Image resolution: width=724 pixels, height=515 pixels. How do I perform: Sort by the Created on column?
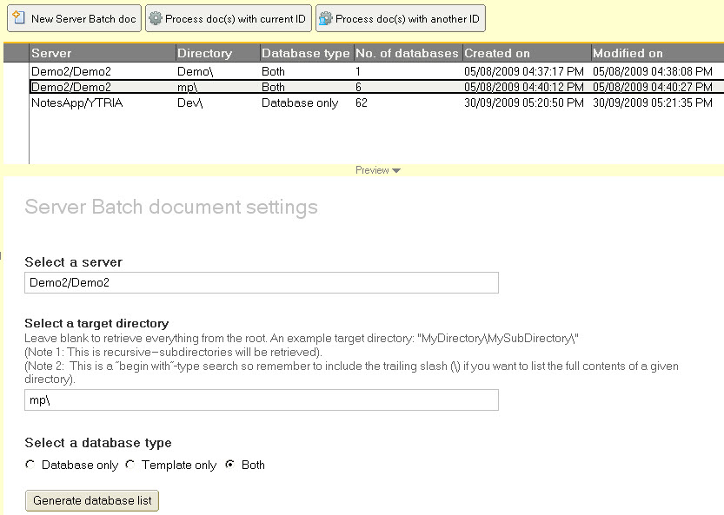526,53
